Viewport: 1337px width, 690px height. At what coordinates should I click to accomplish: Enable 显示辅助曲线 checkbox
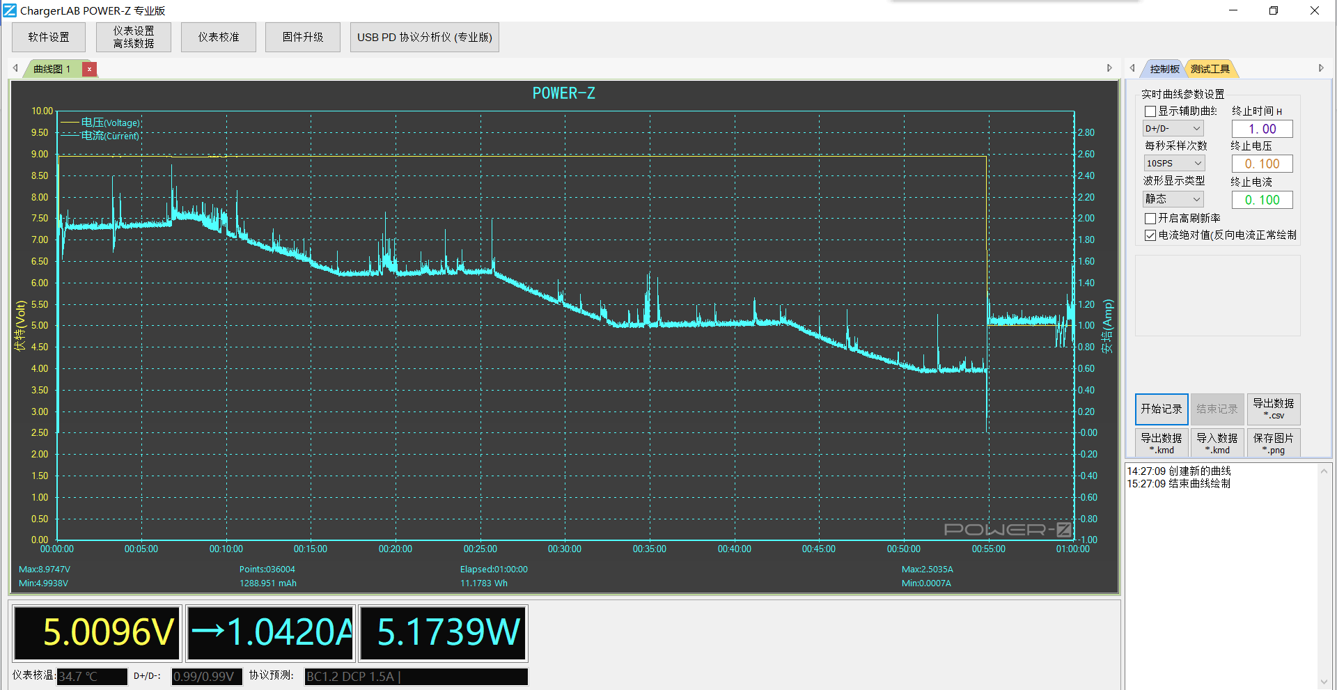pos(1150,111)
